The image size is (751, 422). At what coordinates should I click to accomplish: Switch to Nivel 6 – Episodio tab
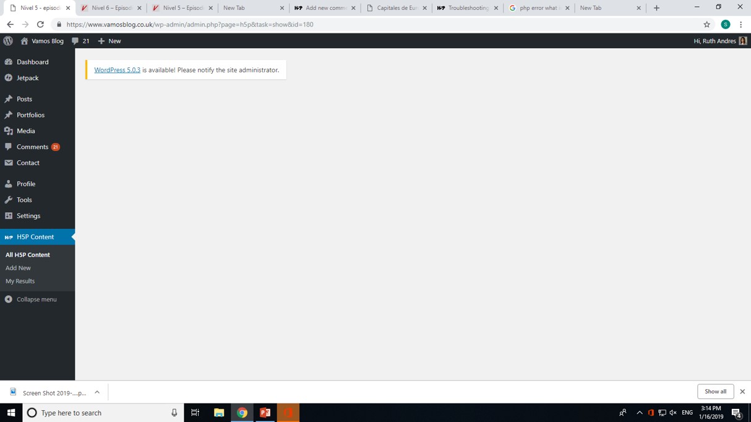coord(111,8)
